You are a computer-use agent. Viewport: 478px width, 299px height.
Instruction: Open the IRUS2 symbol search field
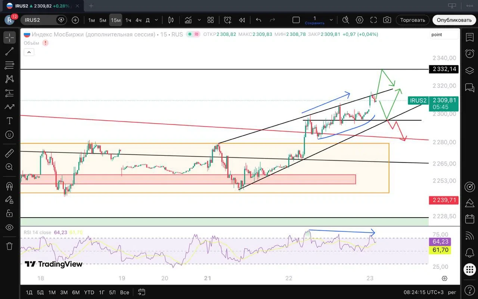(43, 20)
